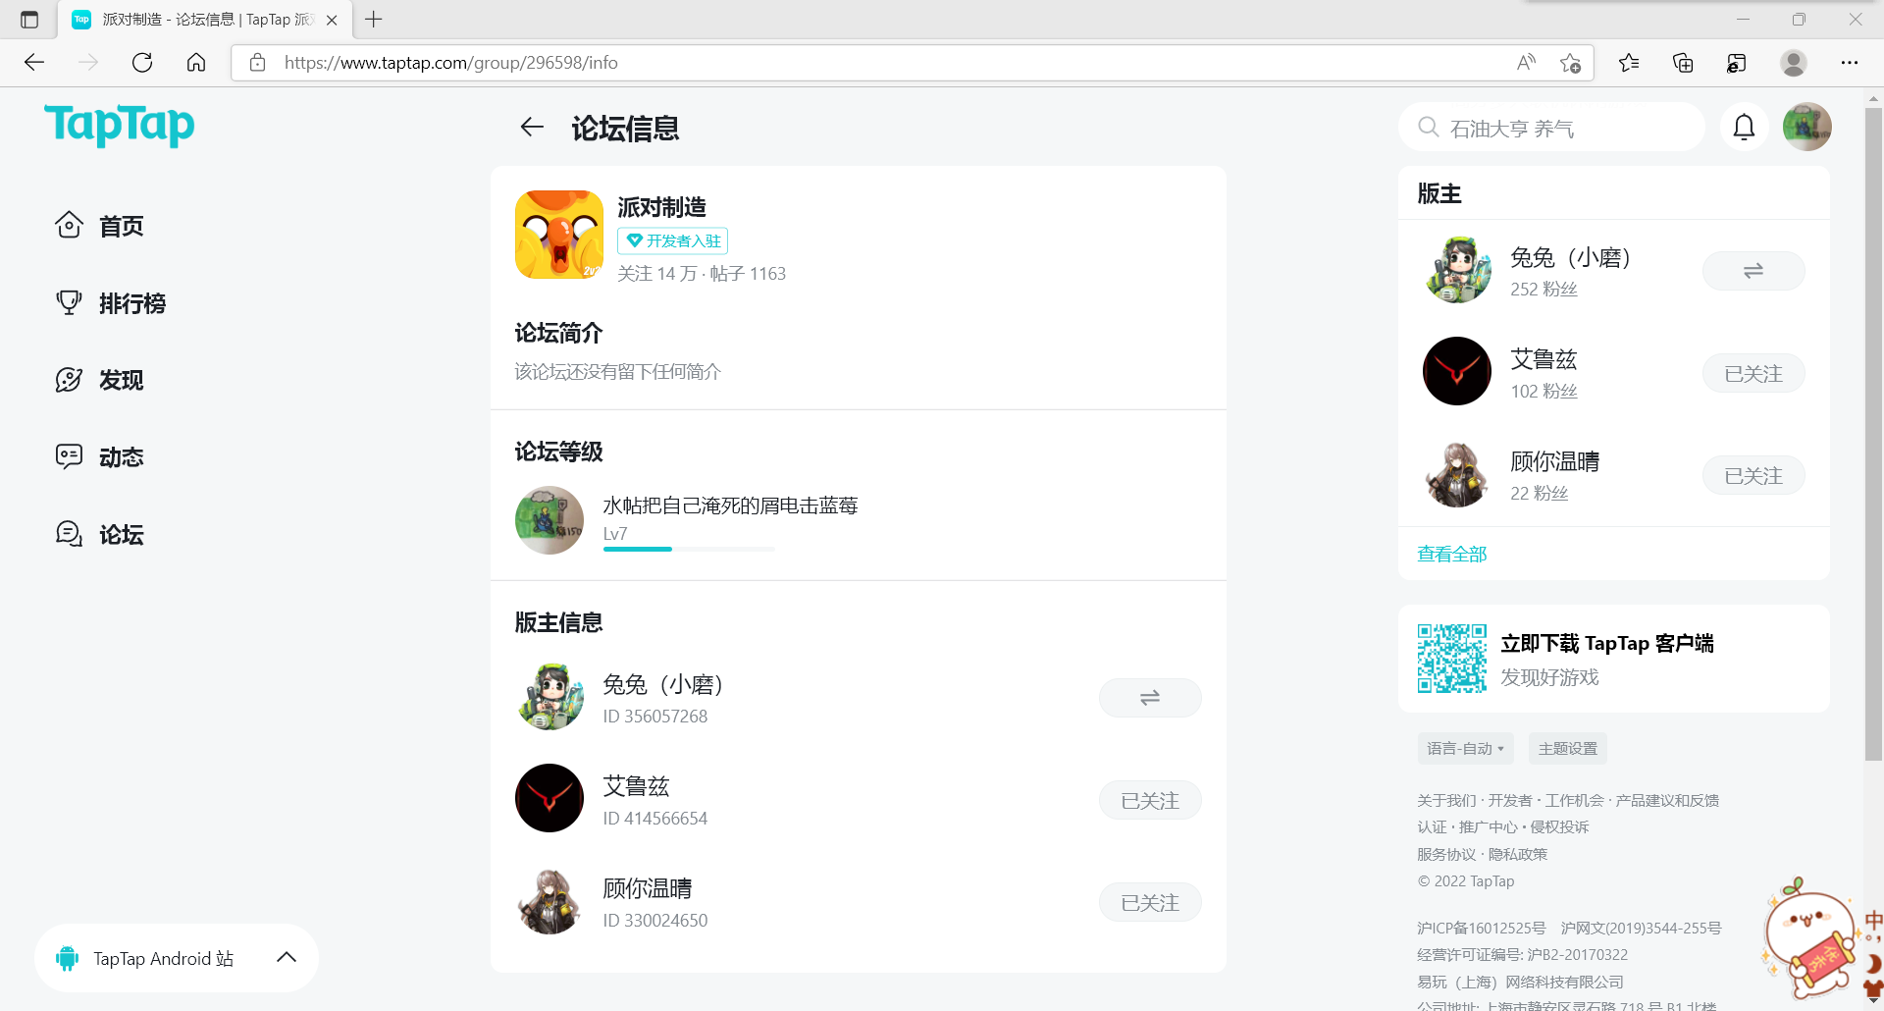Screen dimensions: 1884x1011
Task: Open 艾鲁兹 avatar in 版主 sidebar
Action: 1457,371
